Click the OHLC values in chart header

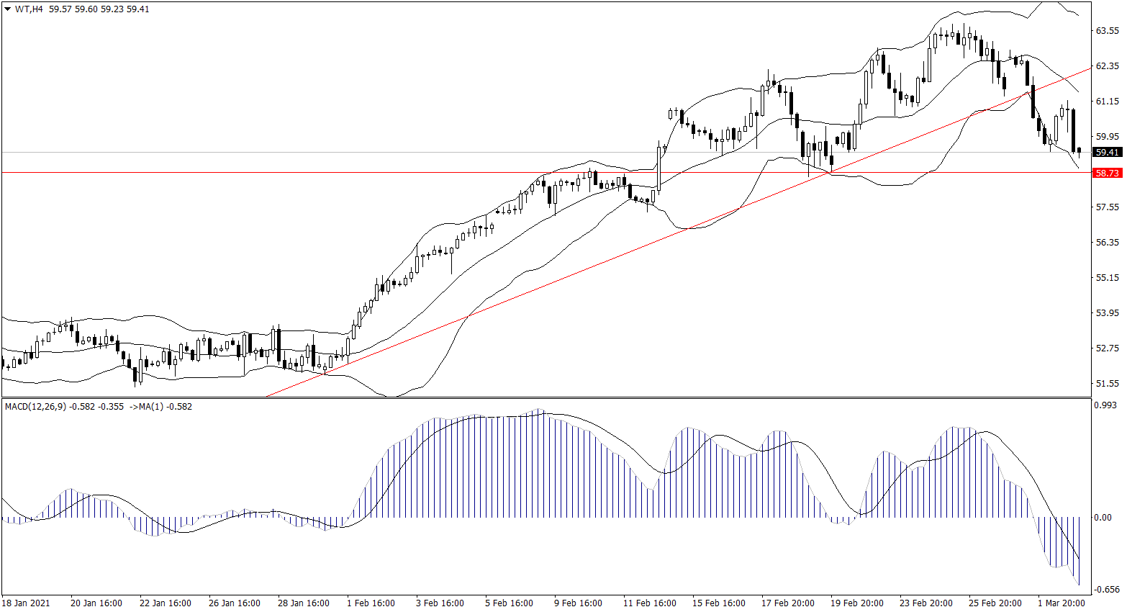click(x=99, y=9)
